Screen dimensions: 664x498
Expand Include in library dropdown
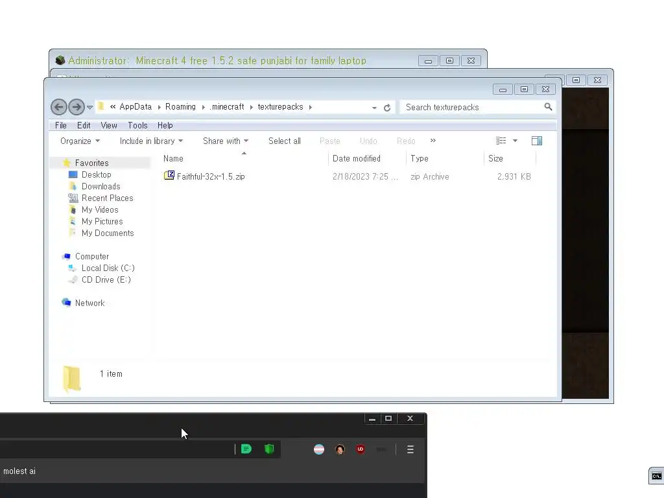pos(151,141)
